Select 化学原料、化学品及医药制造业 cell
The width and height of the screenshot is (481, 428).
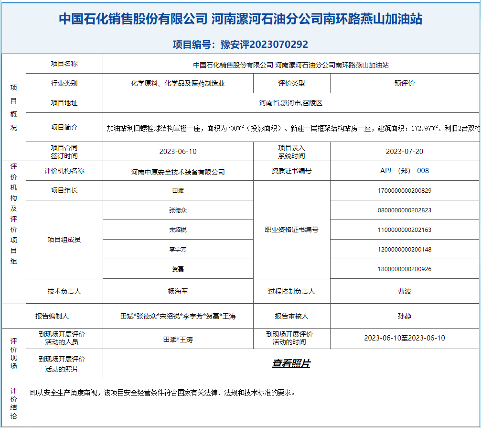(178, 83)
